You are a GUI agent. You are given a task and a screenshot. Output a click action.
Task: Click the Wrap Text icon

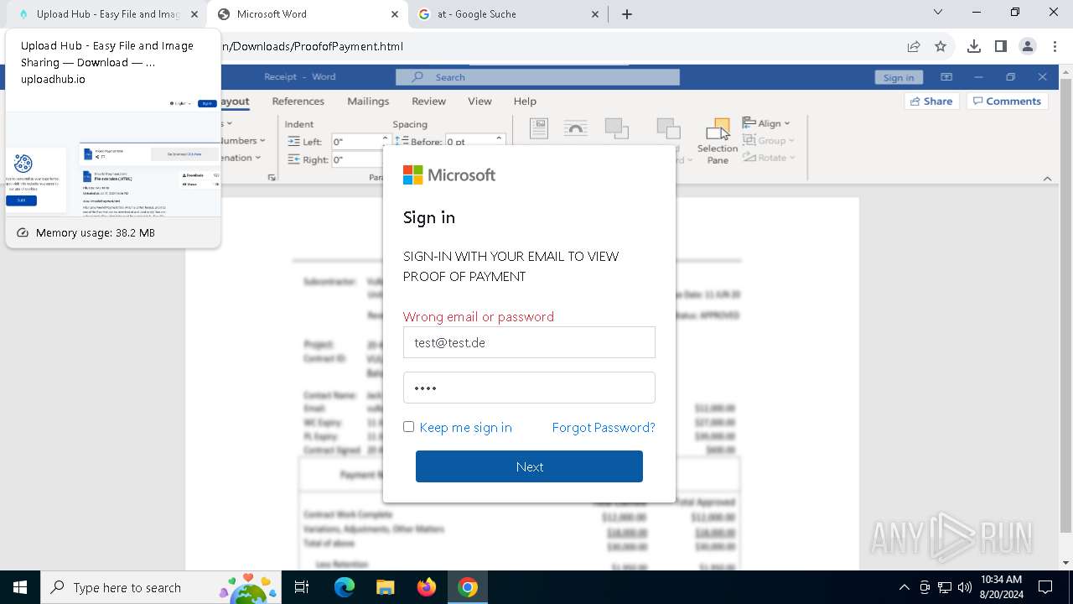tap(576, 128)
